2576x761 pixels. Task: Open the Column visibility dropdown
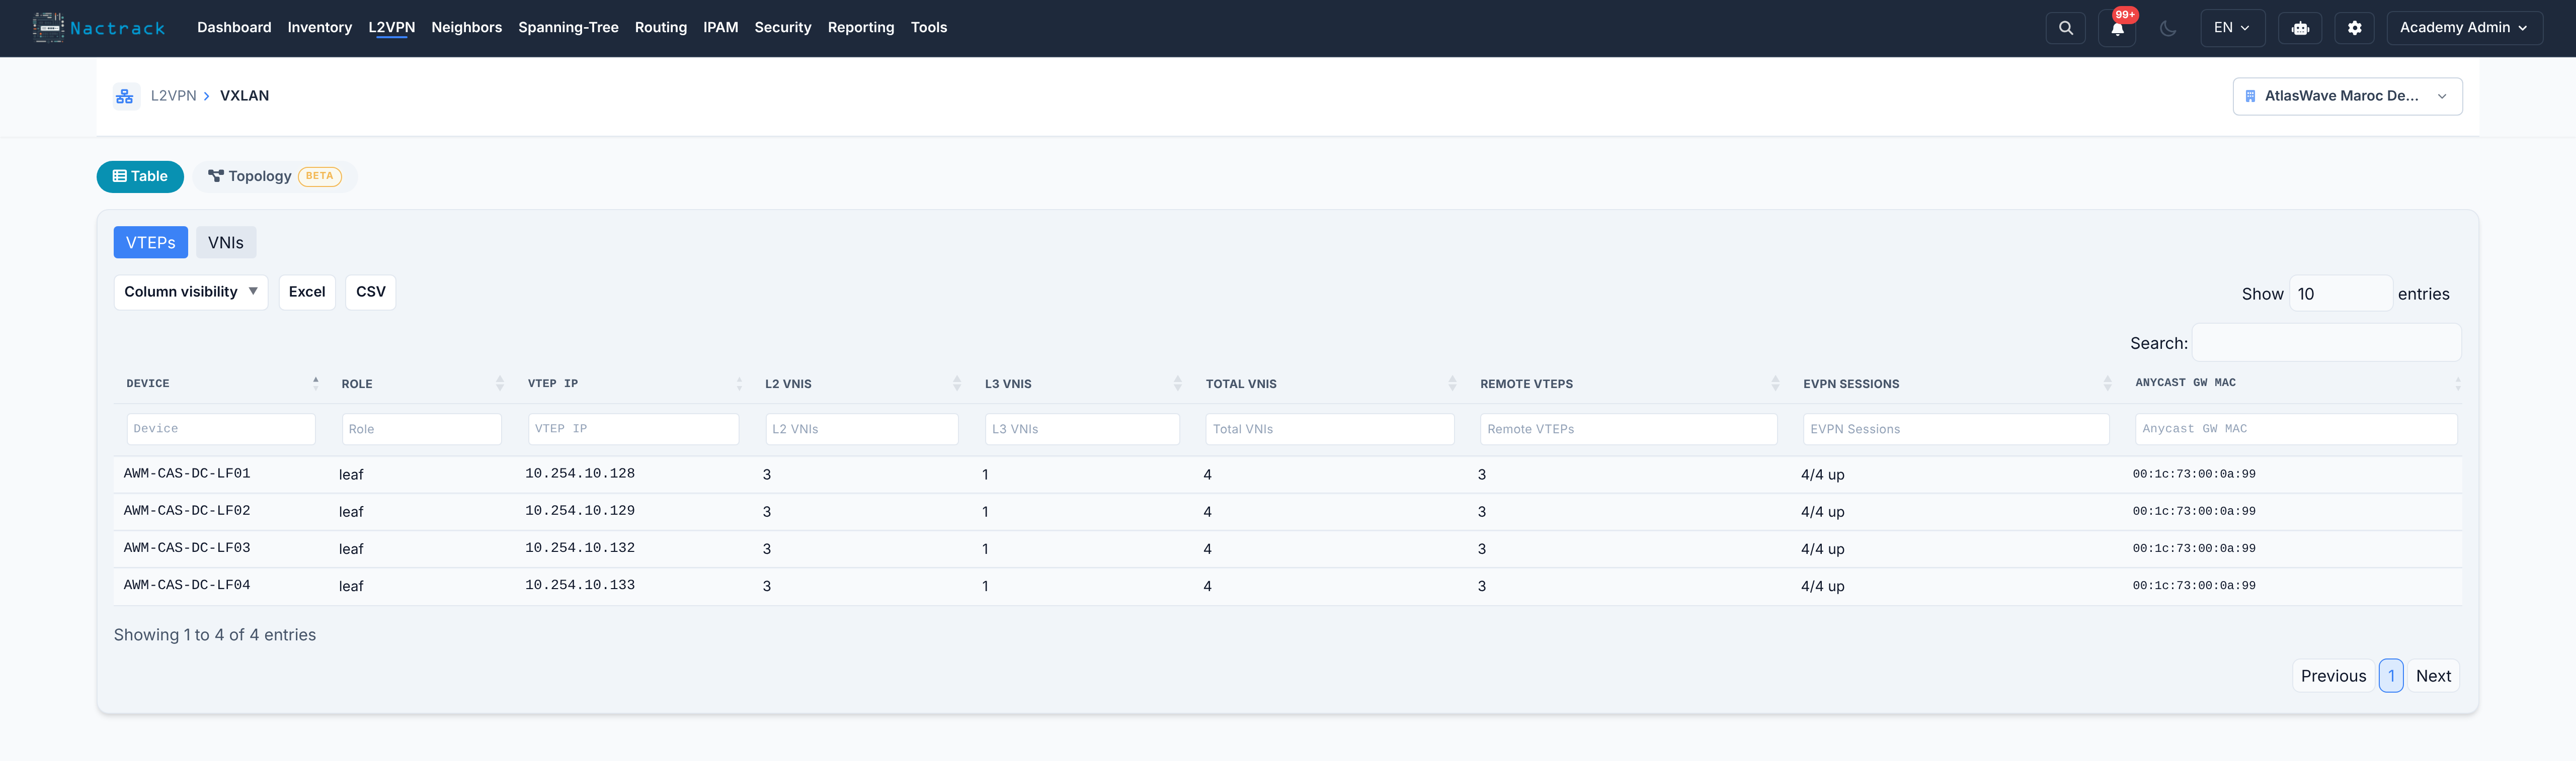click(x=190, y=292)
